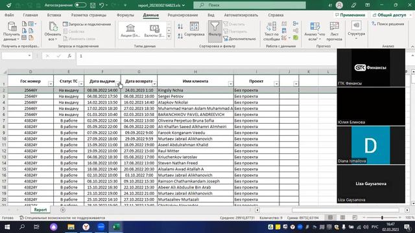Open filter dropdown for Статус ТС

click(x=81, y=83)
